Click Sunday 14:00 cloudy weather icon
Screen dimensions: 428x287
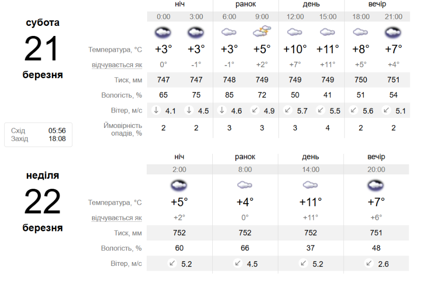coord(311,185)
